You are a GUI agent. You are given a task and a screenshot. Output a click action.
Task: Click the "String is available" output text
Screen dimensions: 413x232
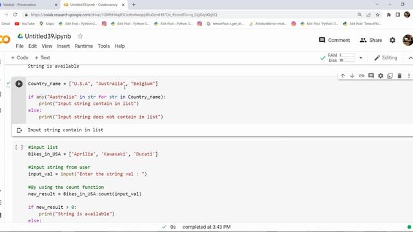coord(54,66)
